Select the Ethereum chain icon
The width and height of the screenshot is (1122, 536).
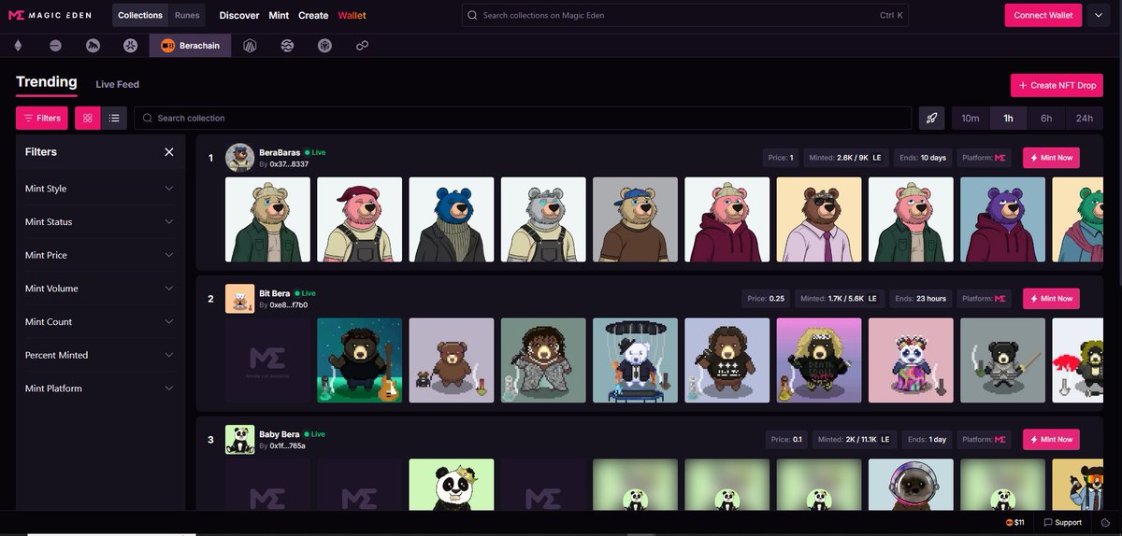[x=18, y=45]
